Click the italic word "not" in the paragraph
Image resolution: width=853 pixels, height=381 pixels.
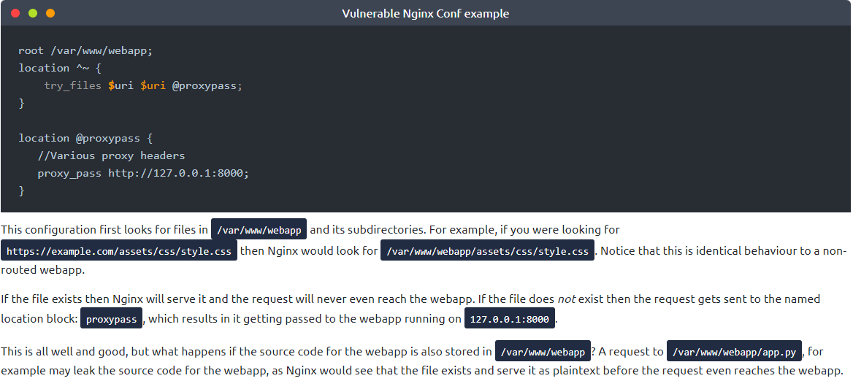566,299
